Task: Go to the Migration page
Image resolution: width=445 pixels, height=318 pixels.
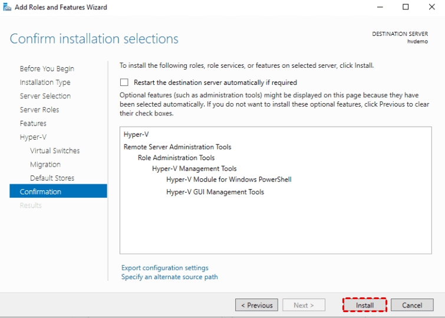Action: tap(45, 164)
